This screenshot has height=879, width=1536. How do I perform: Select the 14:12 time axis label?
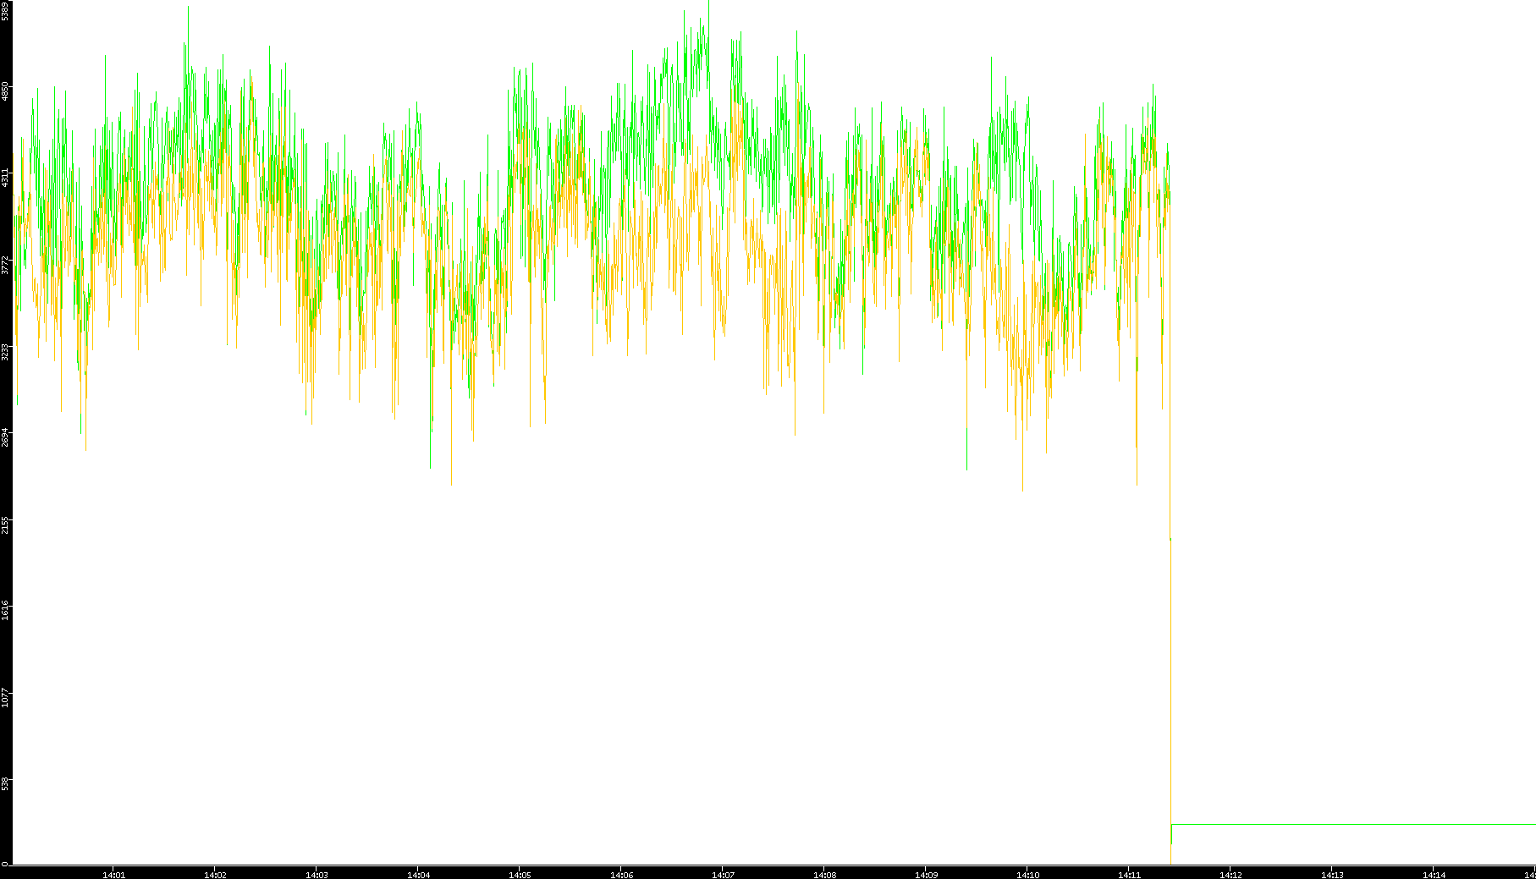click(1230, 875)
